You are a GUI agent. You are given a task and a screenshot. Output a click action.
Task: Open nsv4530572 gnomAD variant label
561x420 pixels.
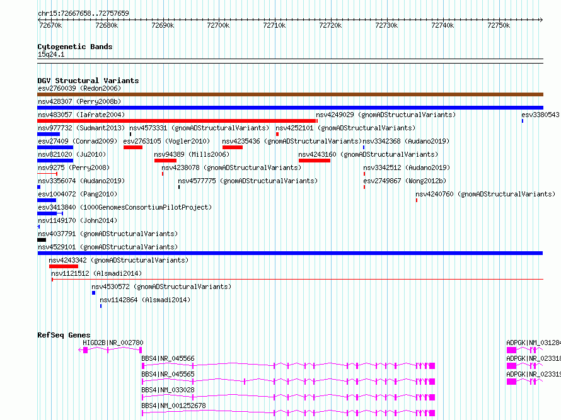tap(161, 287)
